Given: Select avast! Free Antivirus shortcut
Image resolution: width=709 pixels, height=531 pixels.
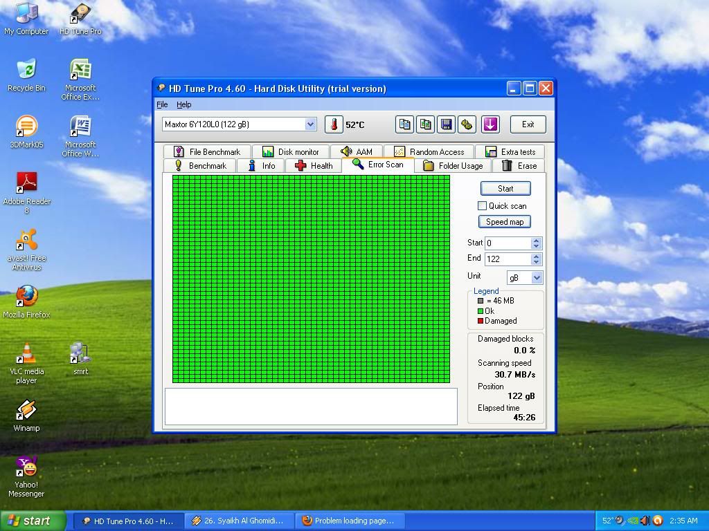Looking at the screenshot, I should point(26,250).
